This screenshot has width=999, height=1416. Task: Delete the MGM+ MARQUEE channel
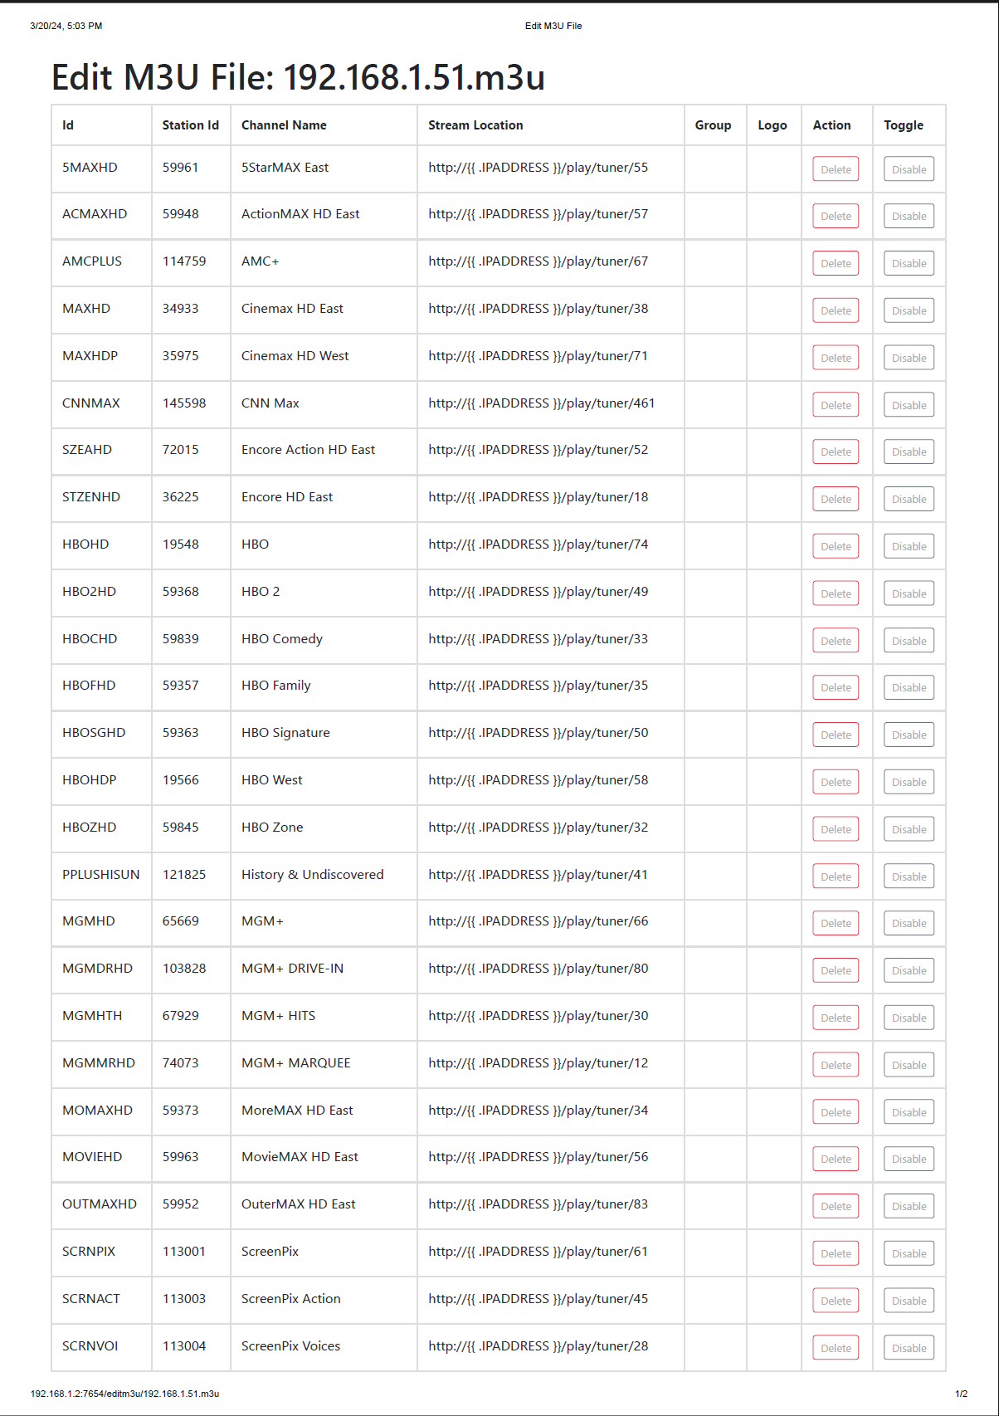836,1065
